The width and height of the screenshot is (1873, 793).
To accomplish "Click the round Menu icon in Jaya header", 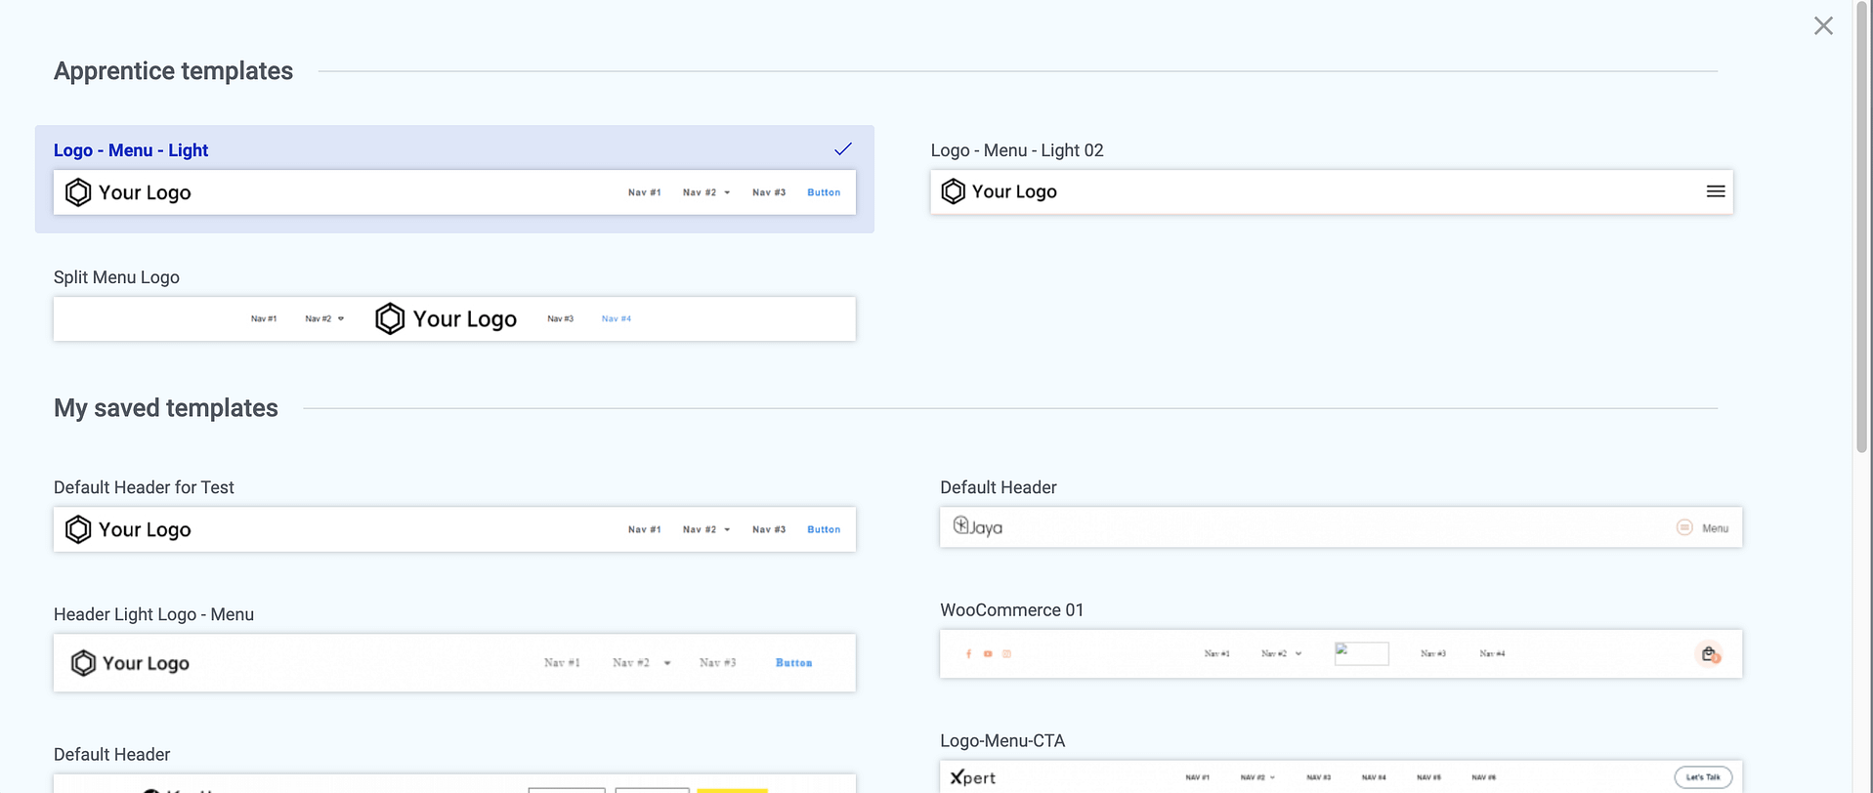I will tap(1684, 527).
